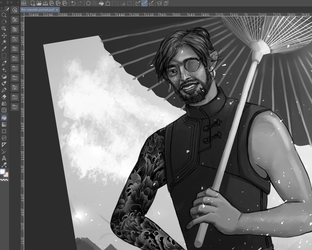Pick the Auto Select magic wand tool
This screenshot has height=250, width=312.
point(4,42)
